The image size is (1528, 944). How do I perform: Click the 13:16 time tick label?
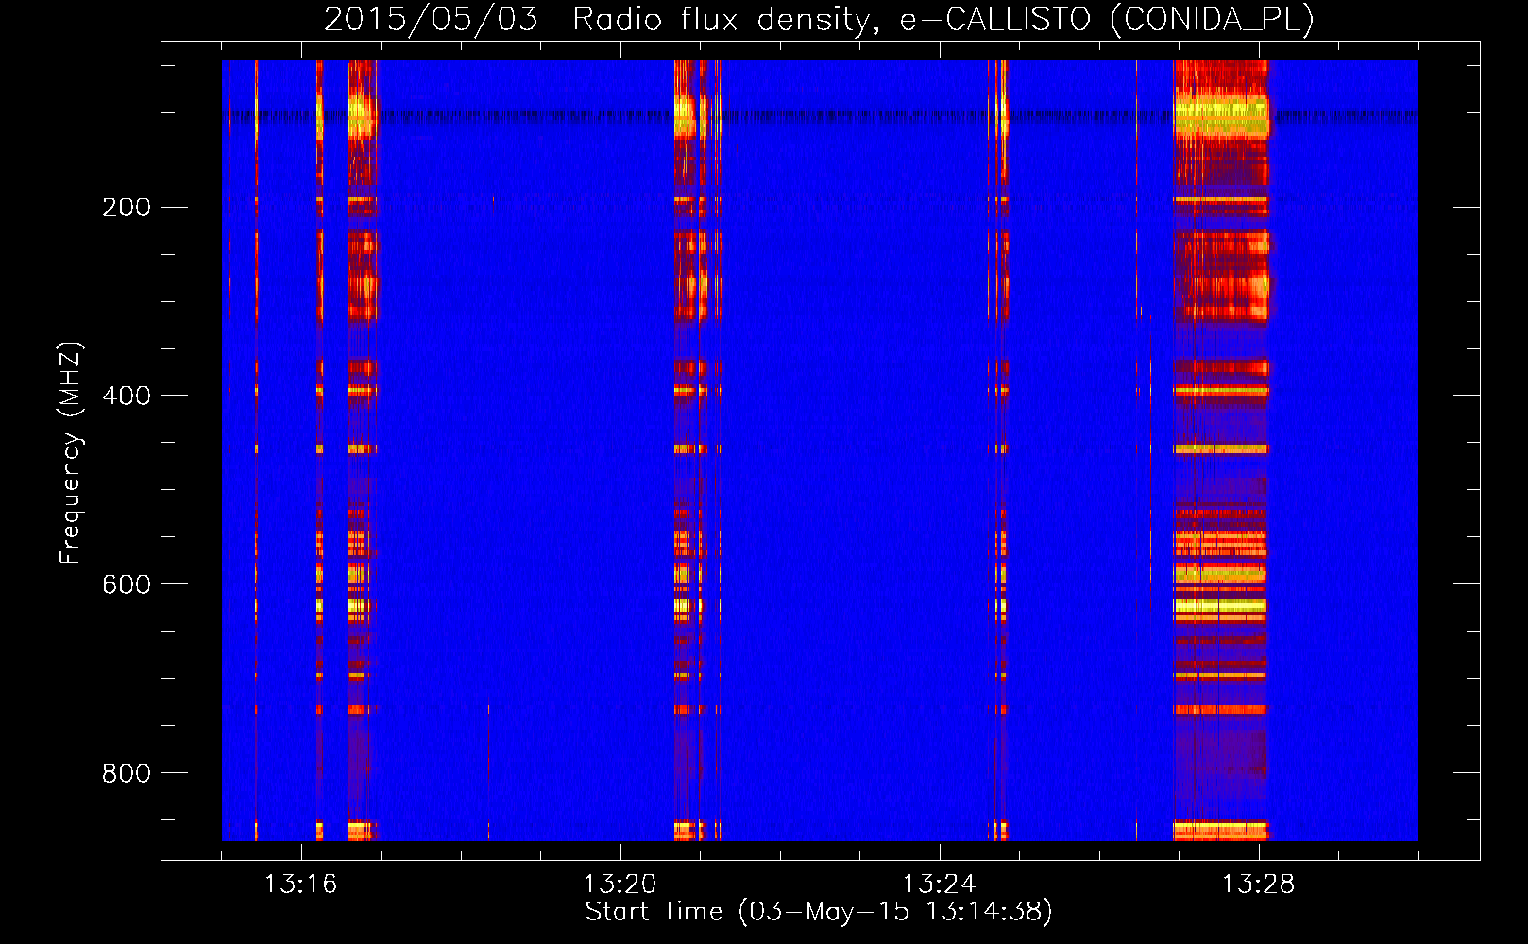click(301, 884)
